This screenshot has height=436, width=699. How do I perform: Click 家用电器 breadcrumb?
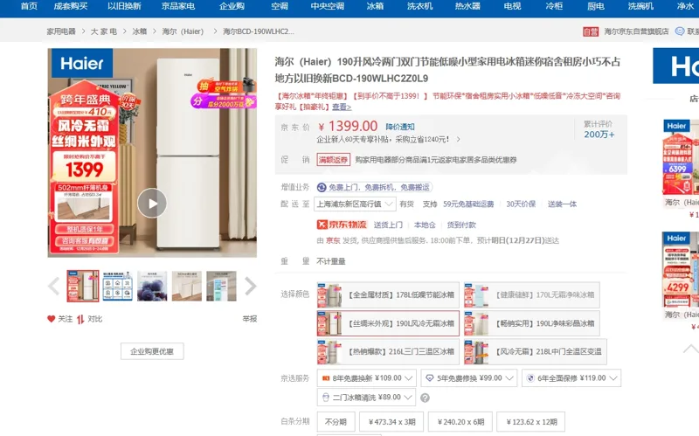[61, 31]
